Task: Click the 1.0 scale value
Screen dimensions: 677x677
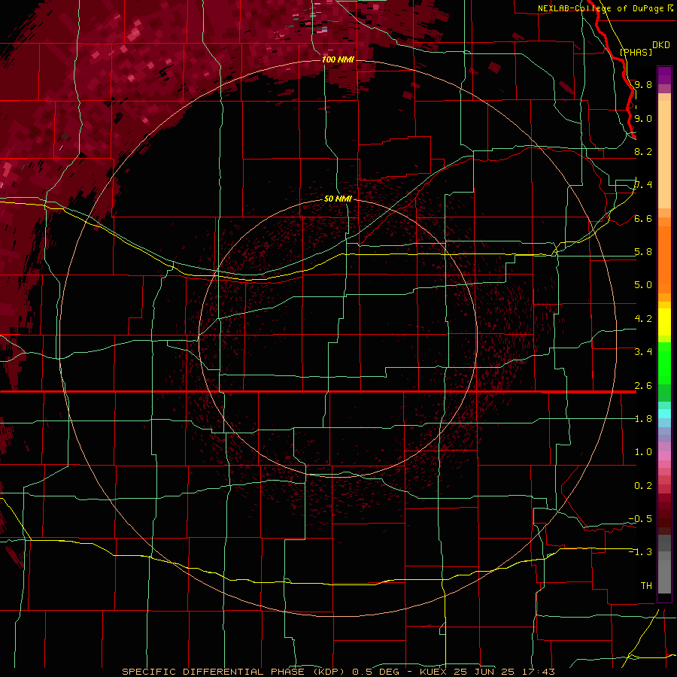Action: click(x=643, y=452)
